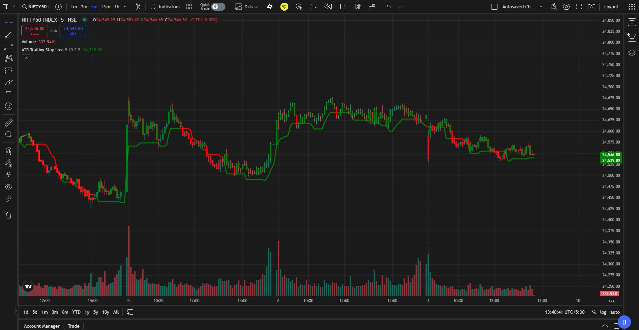Click the NIFTY50-I symbol search field
Image resolution: width=639 pixels, height=330 pixels.
click(36, 7)
